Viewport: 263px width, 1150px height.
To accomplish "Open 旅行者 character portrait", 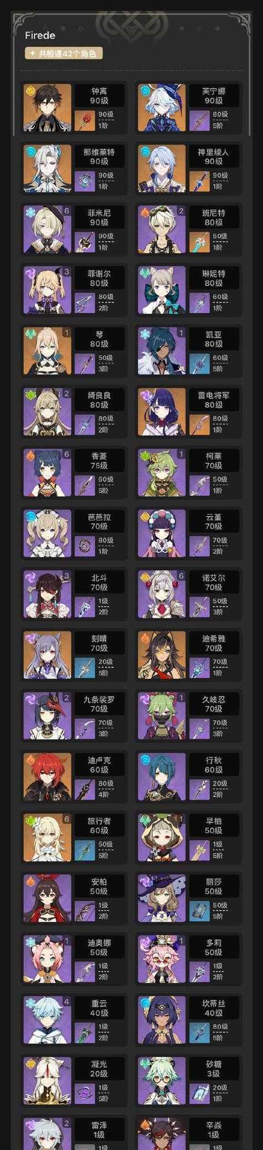I will click(x=48, y=838).
